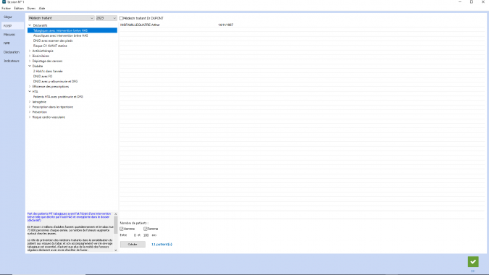Click the maximum age field showing 100
The height and width of the screenshot is (275, 489).
(146, 235)
